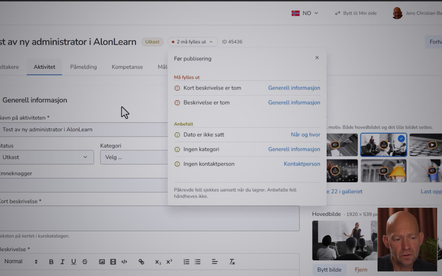Open the Kategori Velg dropdown
The image size is (442, 276).
point(134,157)
